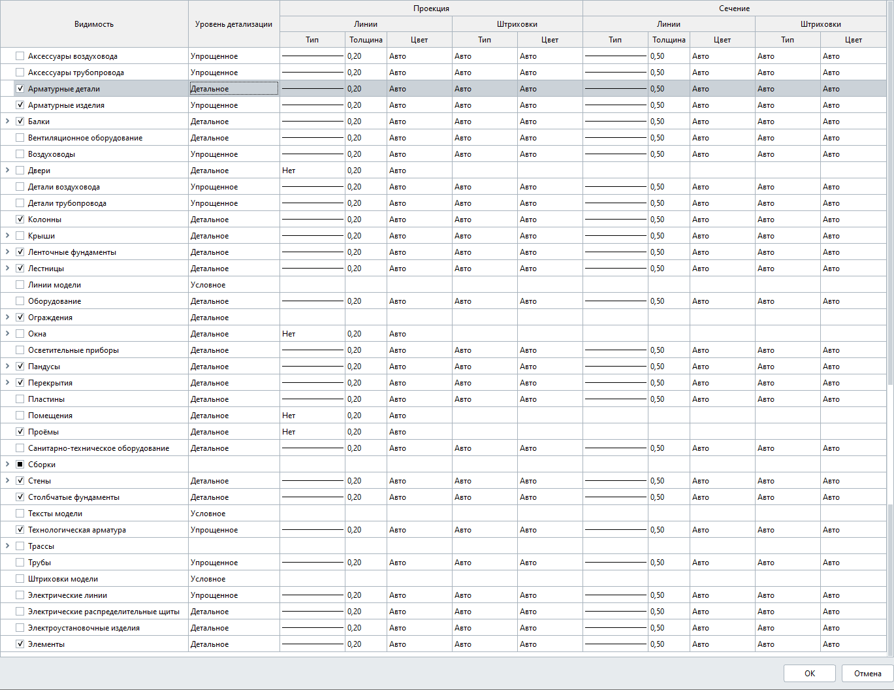Screen dimensions: 894x690
Task: Click detail level Условное for Линии модели
Action: point(234,285)
